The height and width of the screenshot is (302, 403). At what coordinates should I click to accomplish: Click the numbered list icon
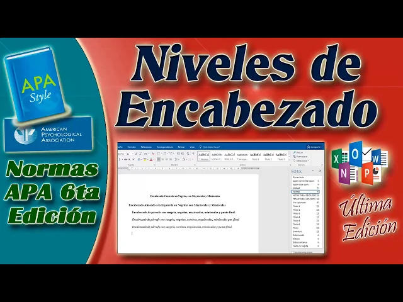165,154
